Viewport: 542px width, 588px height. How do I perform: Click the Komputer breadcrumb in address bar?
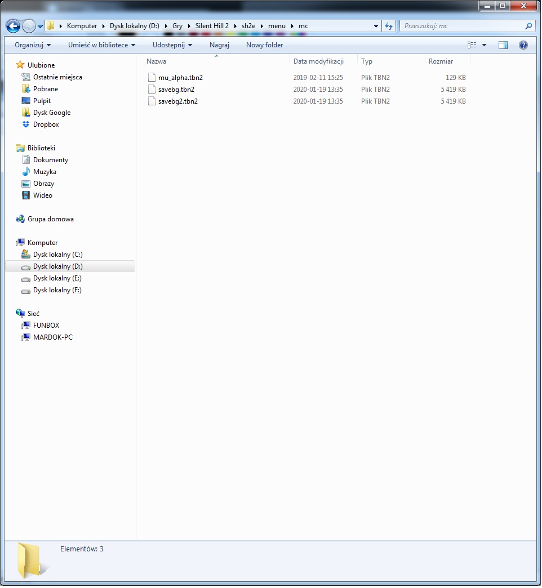click(82, 26)
